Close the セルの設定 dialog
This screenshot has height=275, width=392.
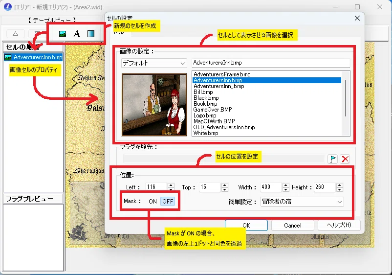click(357, 18)
